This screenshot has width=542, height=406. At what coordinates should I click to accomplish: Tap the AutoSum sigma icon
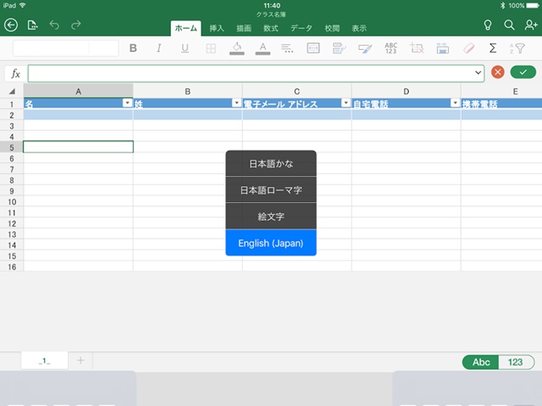coord(493,48)
